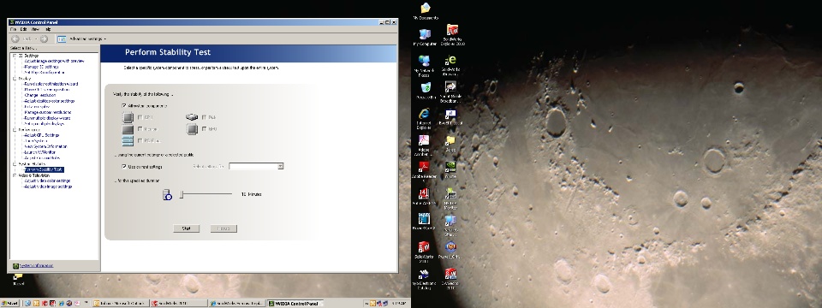The height and width of the screenshot is (308, 822).
Task: Click the PCI Express component icon
Action: (x=128, y=141)
